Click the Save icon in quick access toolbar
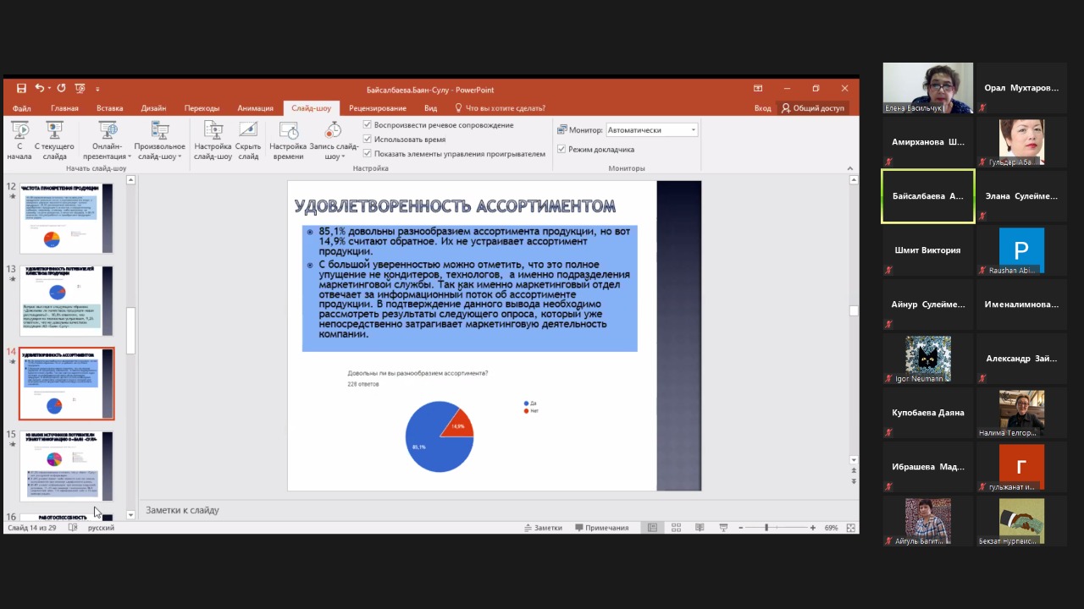The height and width of the screenshot is (609, 1084). (x=22, y=89)
